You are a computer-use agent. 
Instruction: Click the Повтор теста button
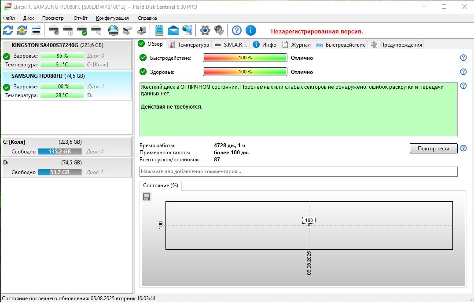coord(433,149)
